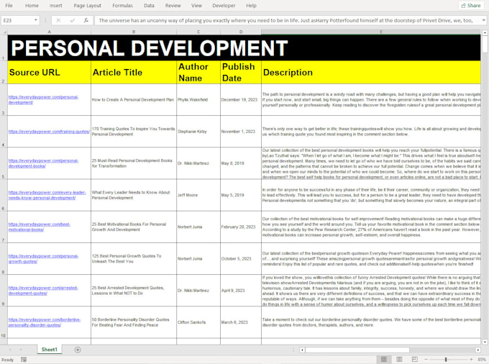
Task: Click the vertical scroll up arrow
Action: [x=485, y=32]
